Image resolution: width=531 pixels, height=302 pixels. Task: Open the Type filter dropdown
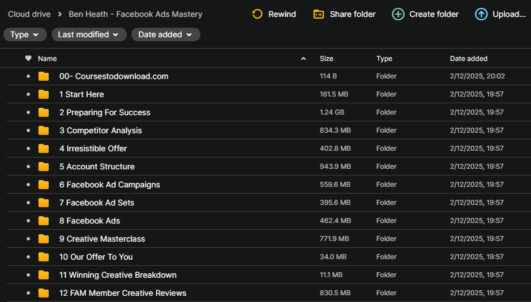pos(25,34)
